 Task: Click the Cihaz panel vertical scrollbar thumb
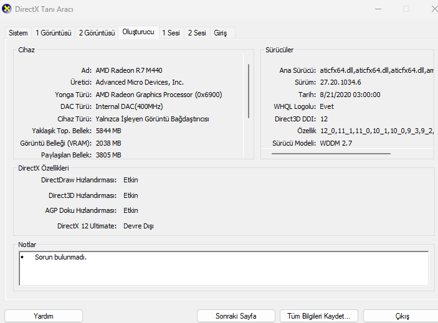pyautogui.click(x=249, y=91)
